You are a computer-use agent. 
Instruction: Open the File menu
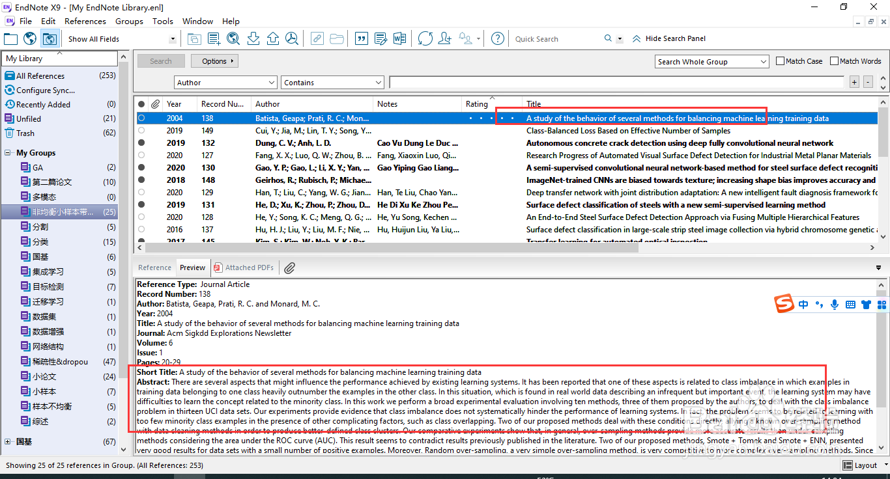coord(25,21)
